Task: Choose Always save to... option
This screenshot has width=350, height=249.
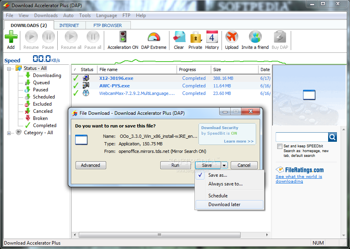Action: pyautogui.click(x=229, y=184)
